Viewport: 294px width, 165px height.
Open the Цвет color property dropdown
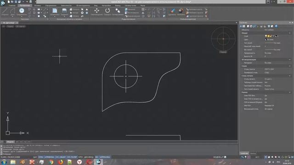[277, 39]
